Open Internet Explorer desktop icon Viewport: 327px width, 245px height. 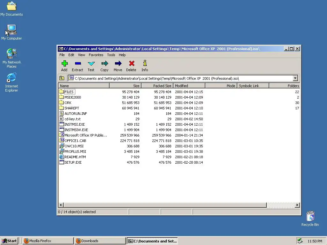(x=11, y=78)
